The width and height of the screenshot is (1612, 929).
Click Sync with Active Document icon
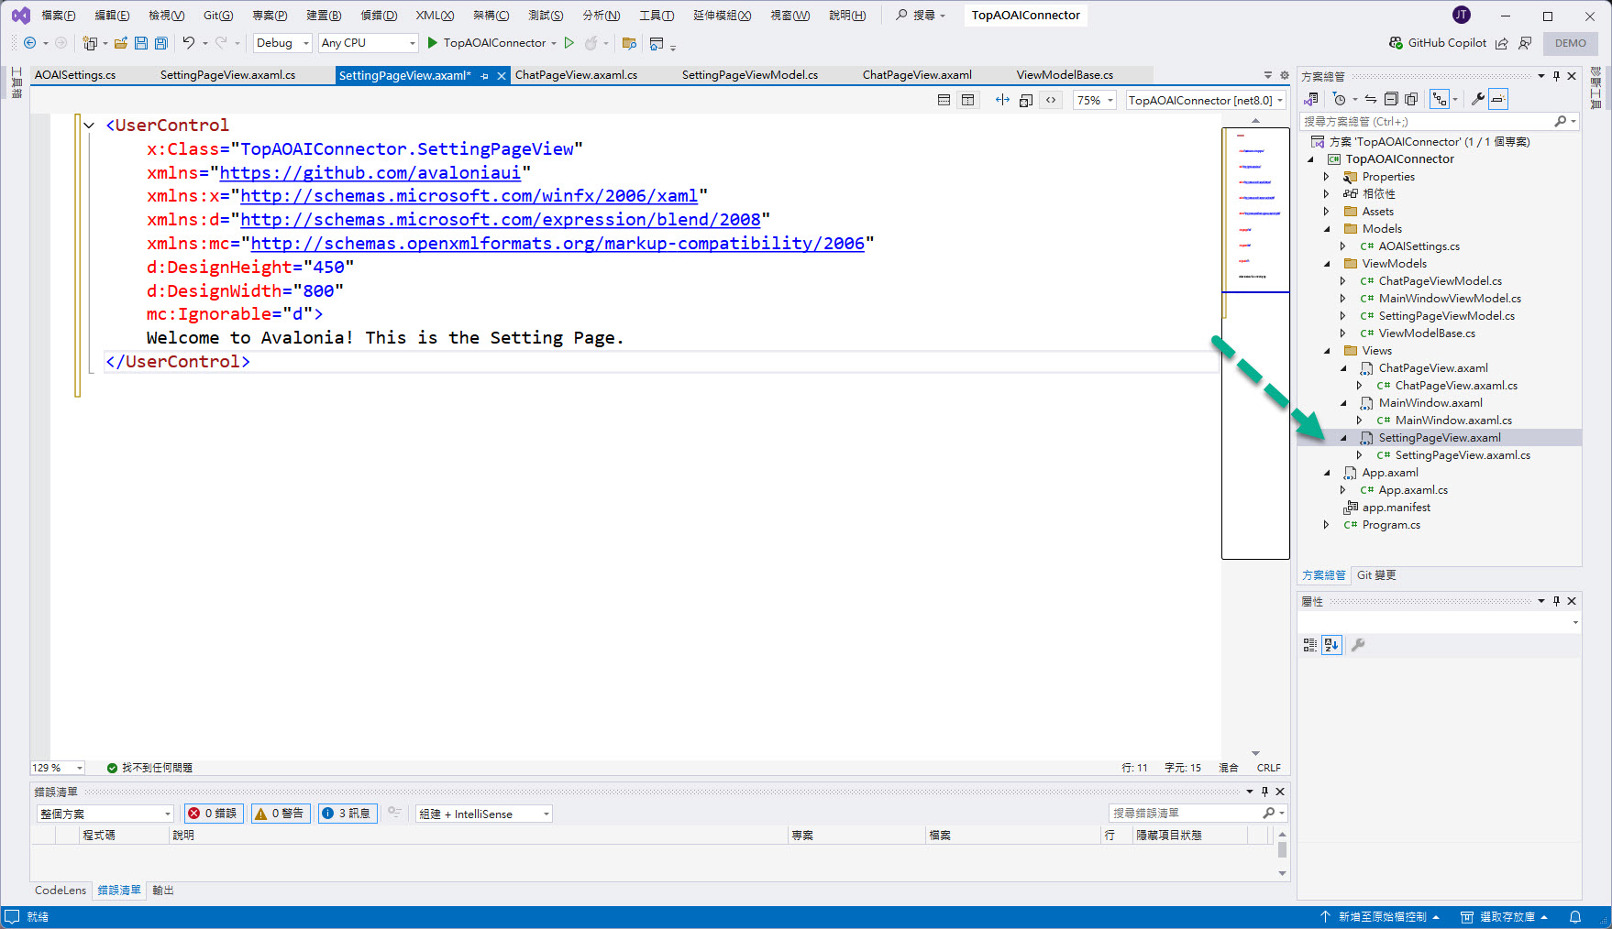[1370, 99]
